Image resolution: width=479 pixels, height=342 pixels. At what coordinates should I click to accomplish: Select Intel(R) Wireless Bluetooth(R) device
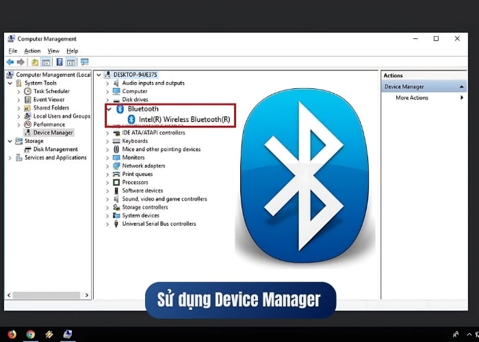tap(184, 119)
